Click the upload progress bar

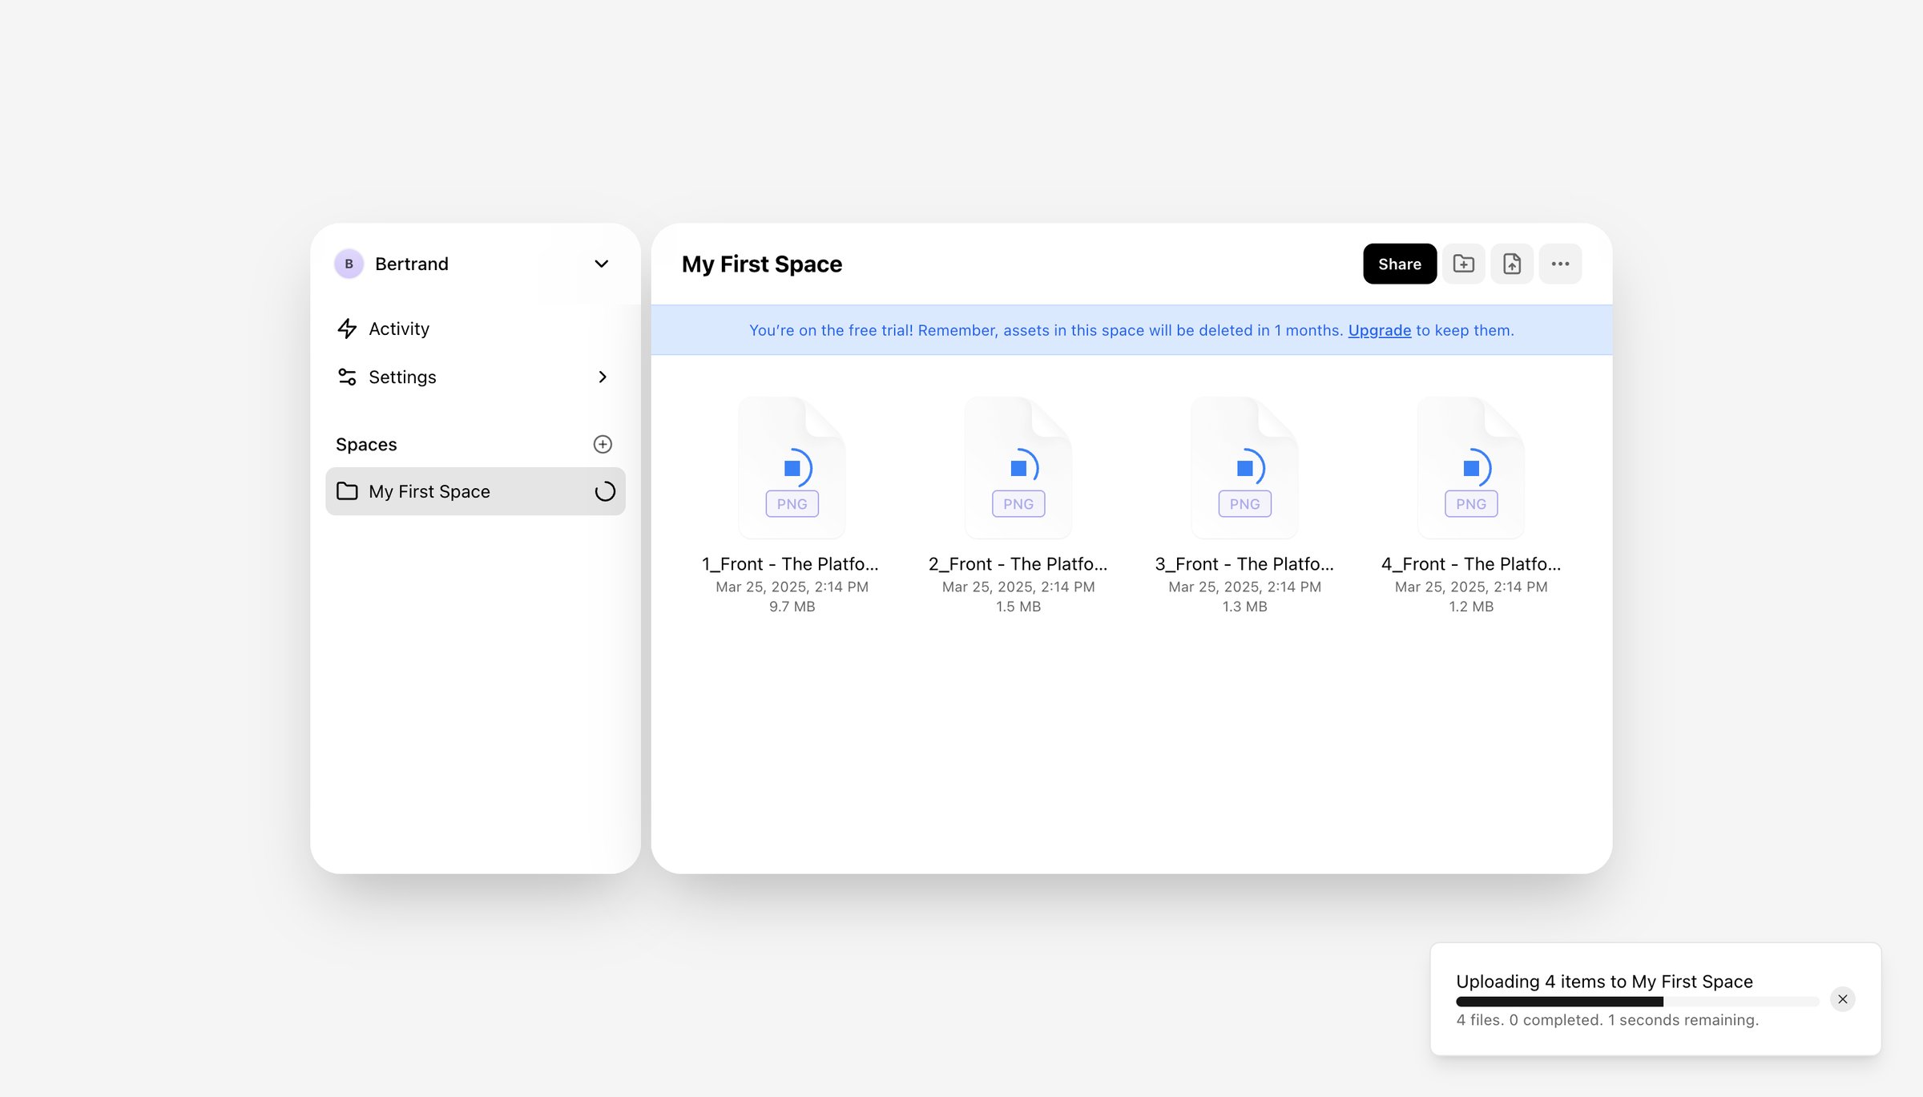point(1637,1002)
